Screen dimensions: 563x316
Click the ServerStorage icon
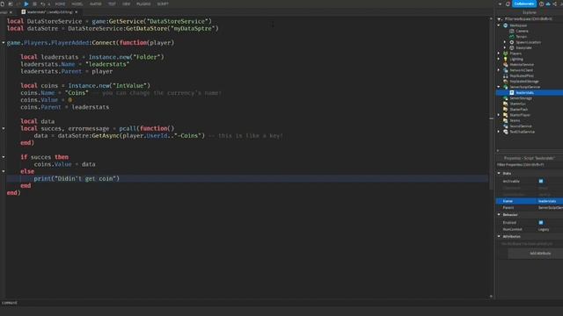[506, 98]
